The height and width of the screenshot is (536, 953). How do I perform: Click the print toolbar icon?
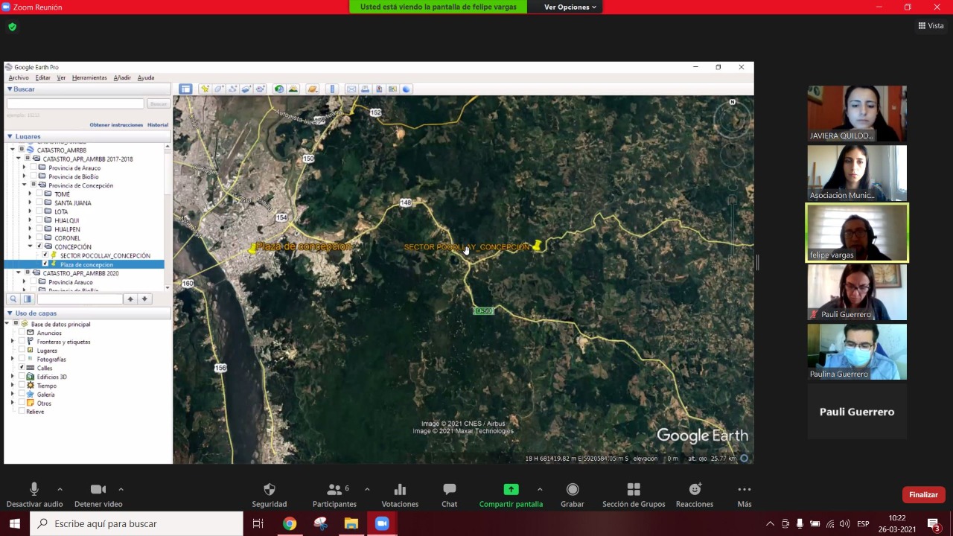coord(365,89)
